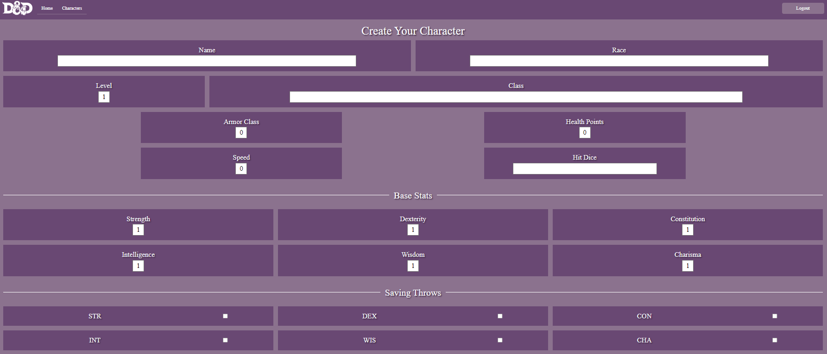
Task: Click the Logout button
Action: click(802, 8)
